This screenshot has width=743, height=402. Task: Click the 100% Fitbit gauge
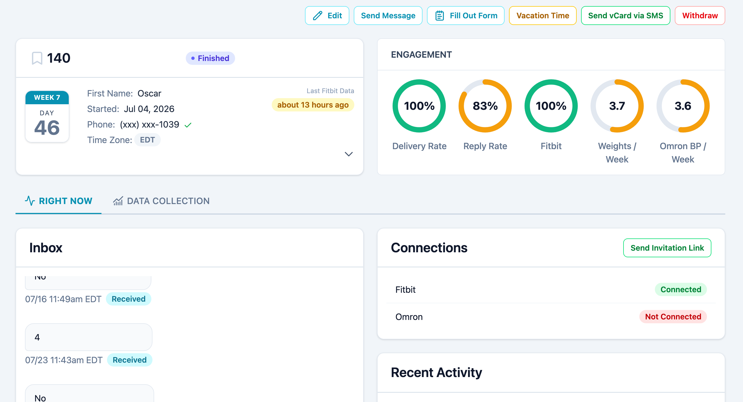tap(551, 106)
